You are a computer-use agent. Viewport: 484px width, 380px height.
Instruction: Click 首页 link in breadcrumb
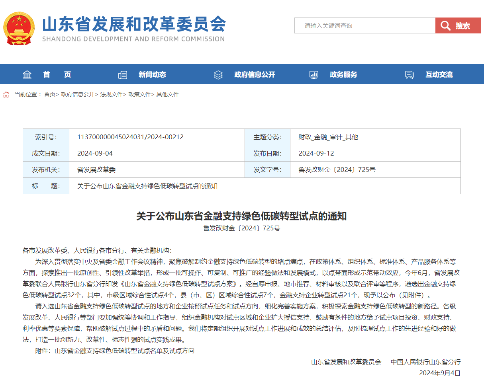pyautogui.click(x=49, y=95)
